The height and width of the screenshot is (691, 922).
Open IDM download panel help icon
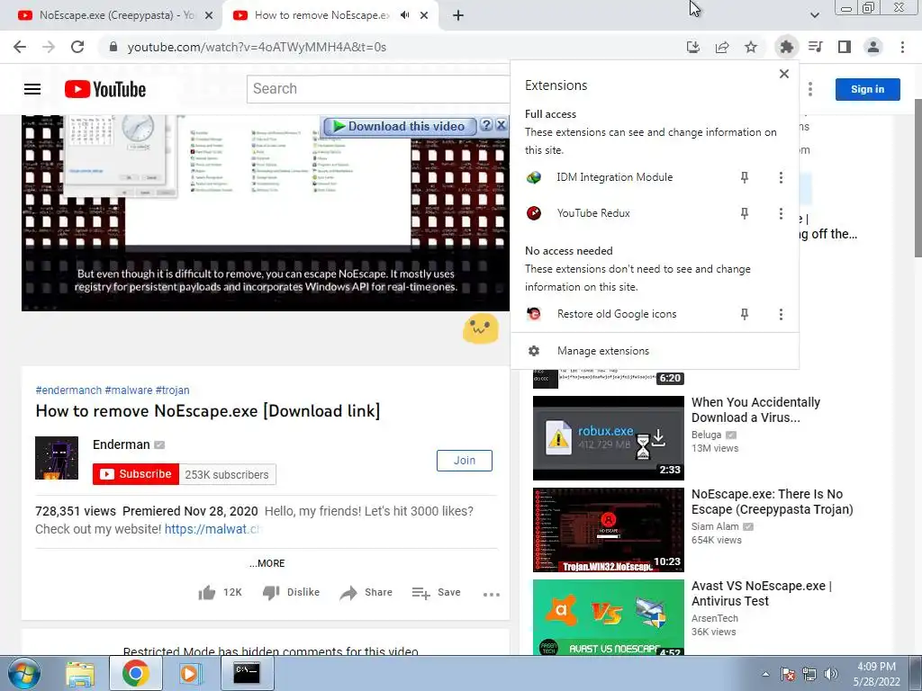point(485,125)
